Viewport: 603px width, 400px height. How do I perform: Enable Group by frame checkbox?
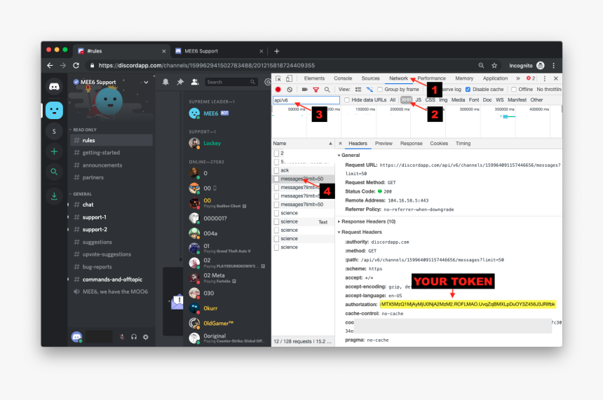pyautogui.click(x=380, y=90)
